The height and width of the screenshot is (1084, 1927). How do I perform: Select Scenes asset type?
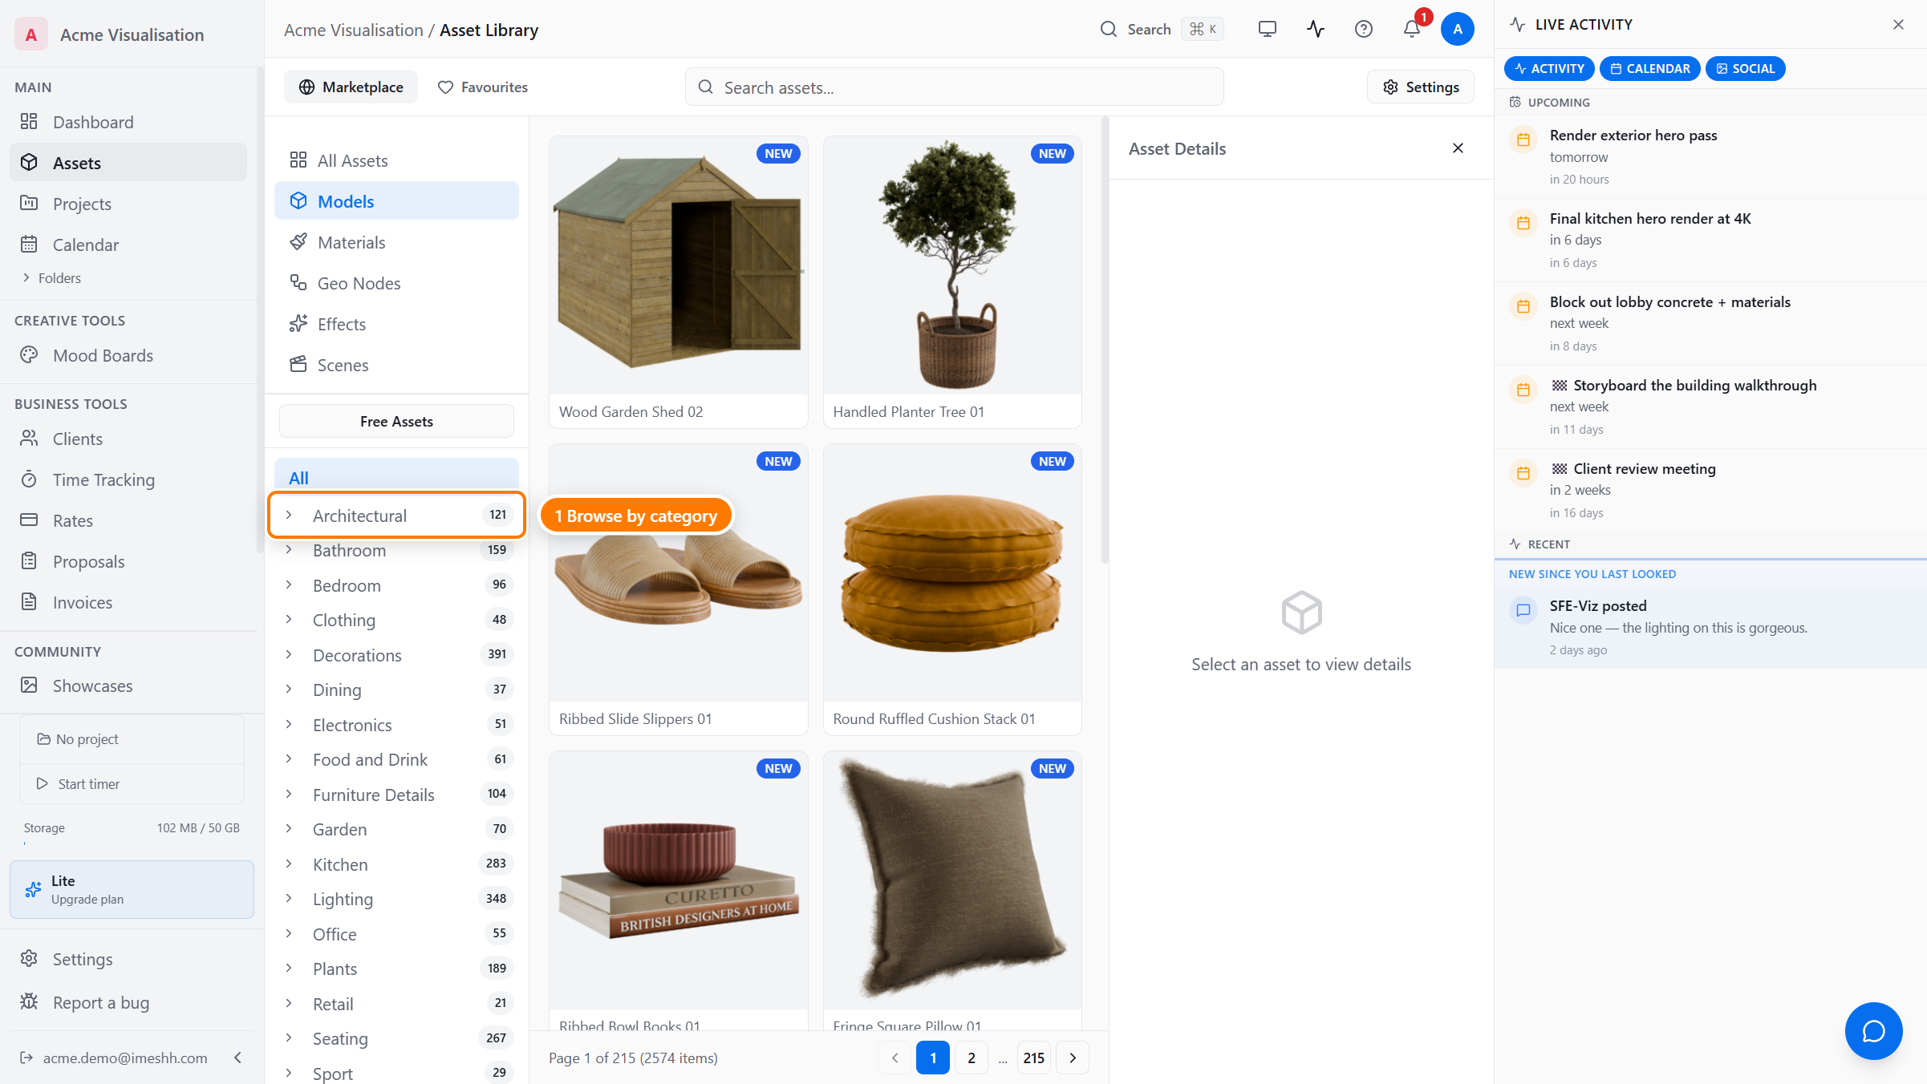click(396, 365)
